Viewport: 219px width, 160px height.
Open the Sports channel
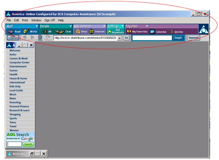(x=20, y=118)
